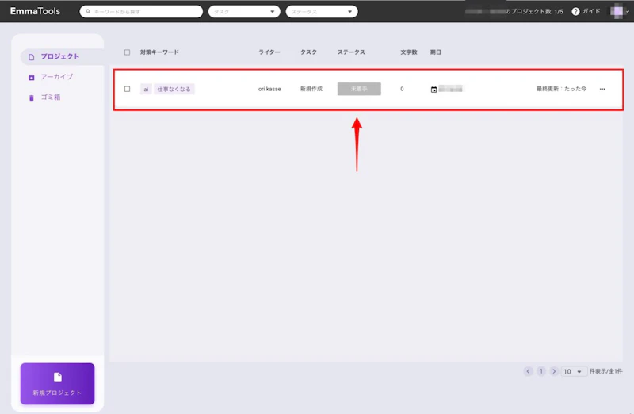Click the ライター column header
Viewport: 634px width, 414px height.
(269, 52)
